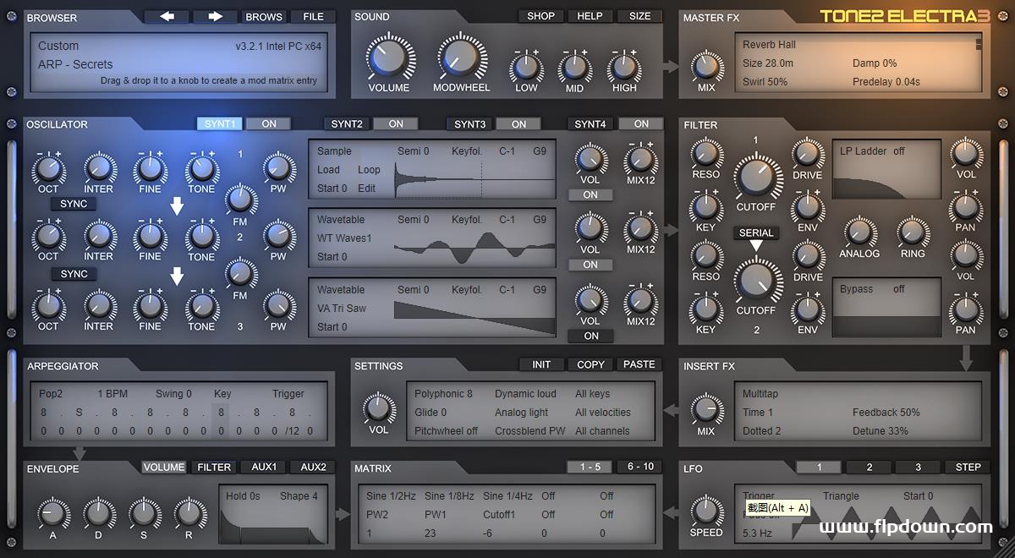This screenshot has width=1015, height=558.
Task: Click the INIT button in Settings
Action: click(x=540, y=364)
